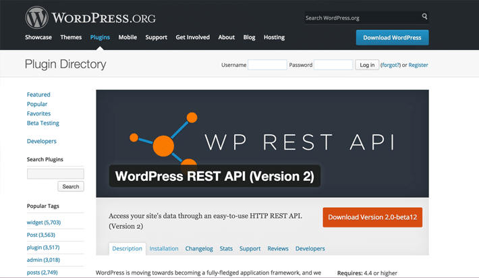The image size is (479, 278).
Task: Click the Popular Tags heading
Action: click(x=43, y=206)
